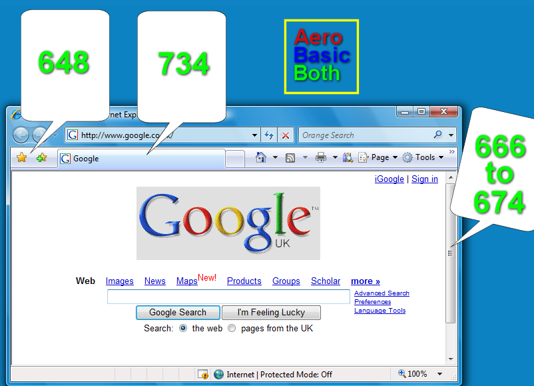Select the Google tab
Screen dimensions: 534x386
pos(141,159)
